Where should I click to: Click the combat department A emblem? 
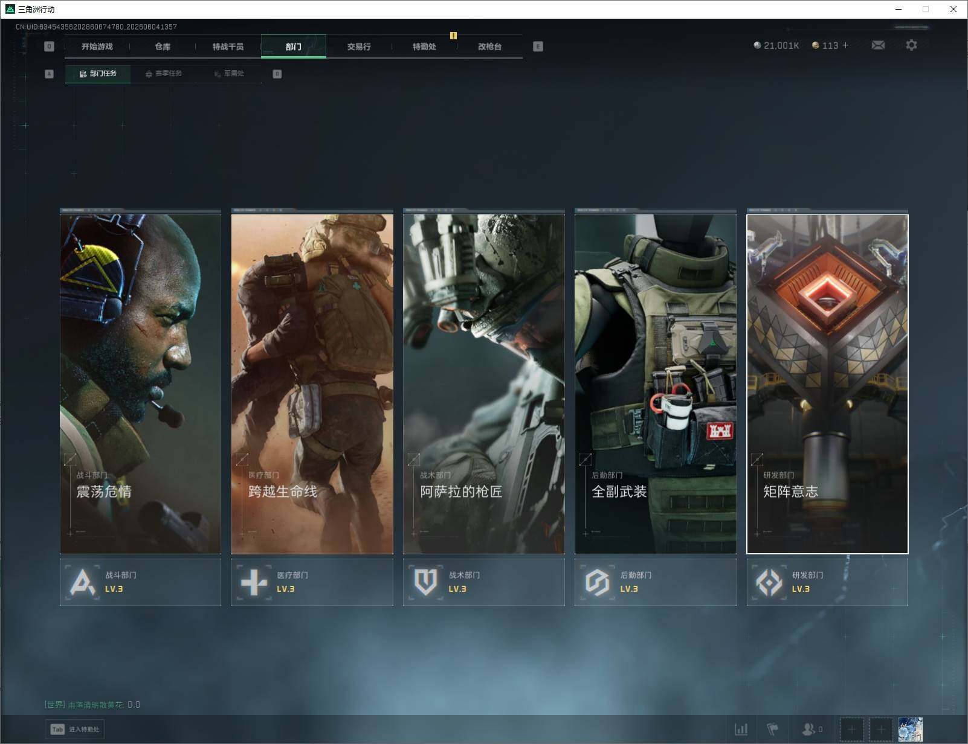(83, 583)
